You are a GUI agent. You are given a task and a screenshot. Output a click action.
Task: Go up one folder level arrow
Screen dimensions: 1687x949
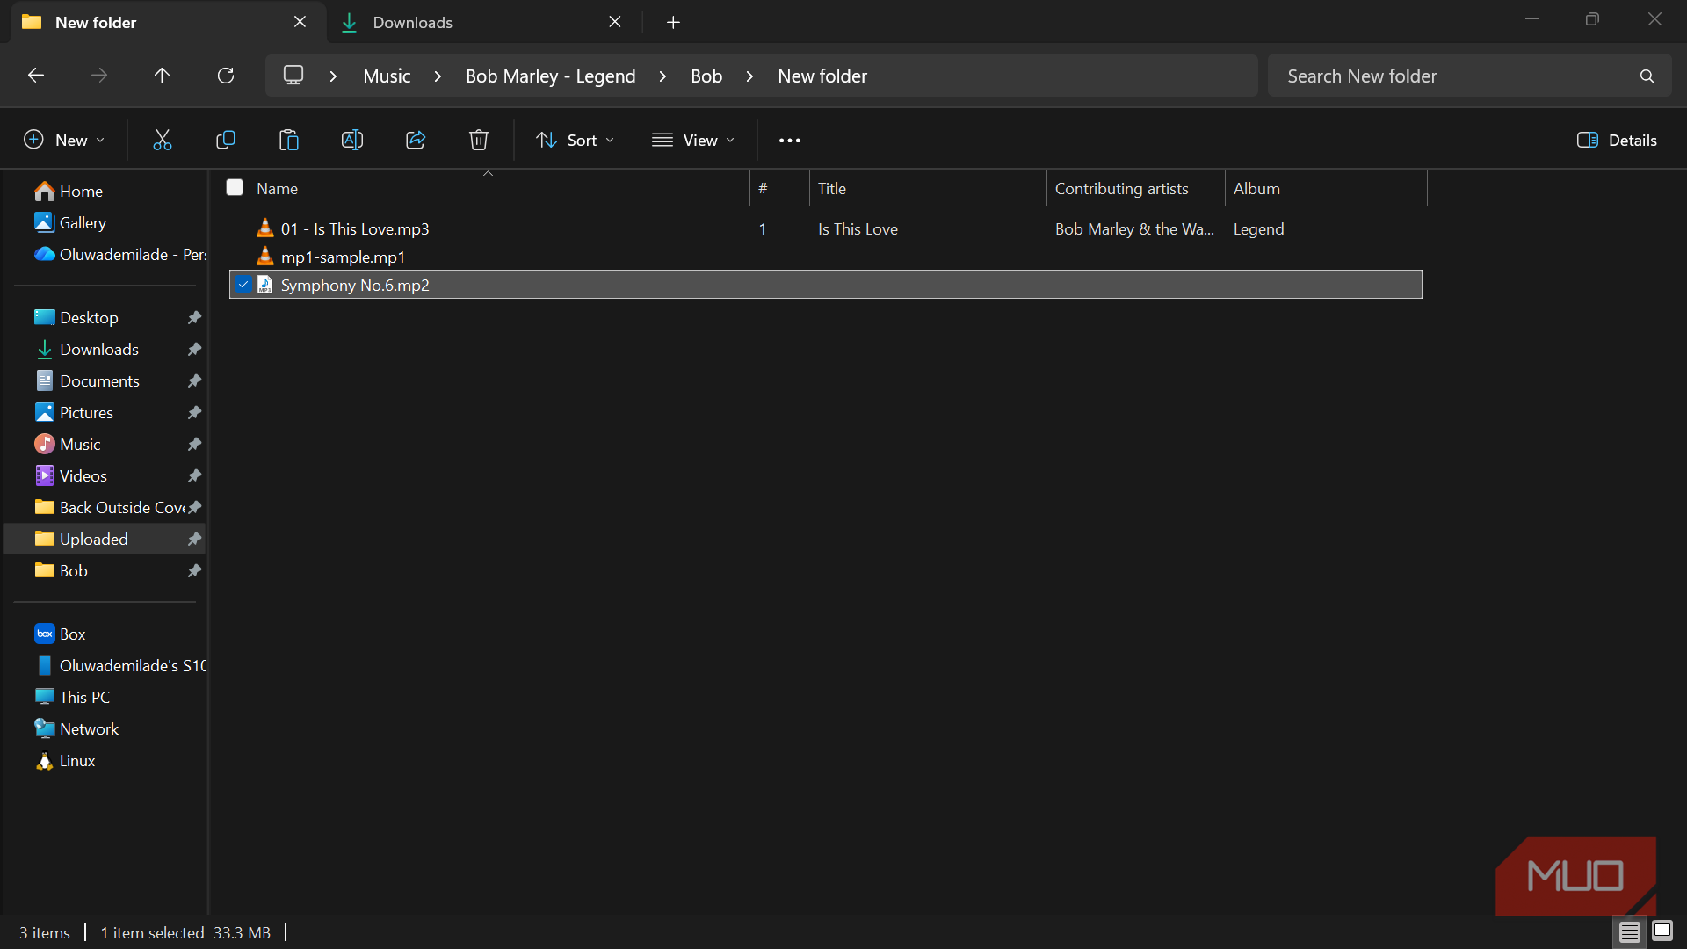tap(162, 76)
